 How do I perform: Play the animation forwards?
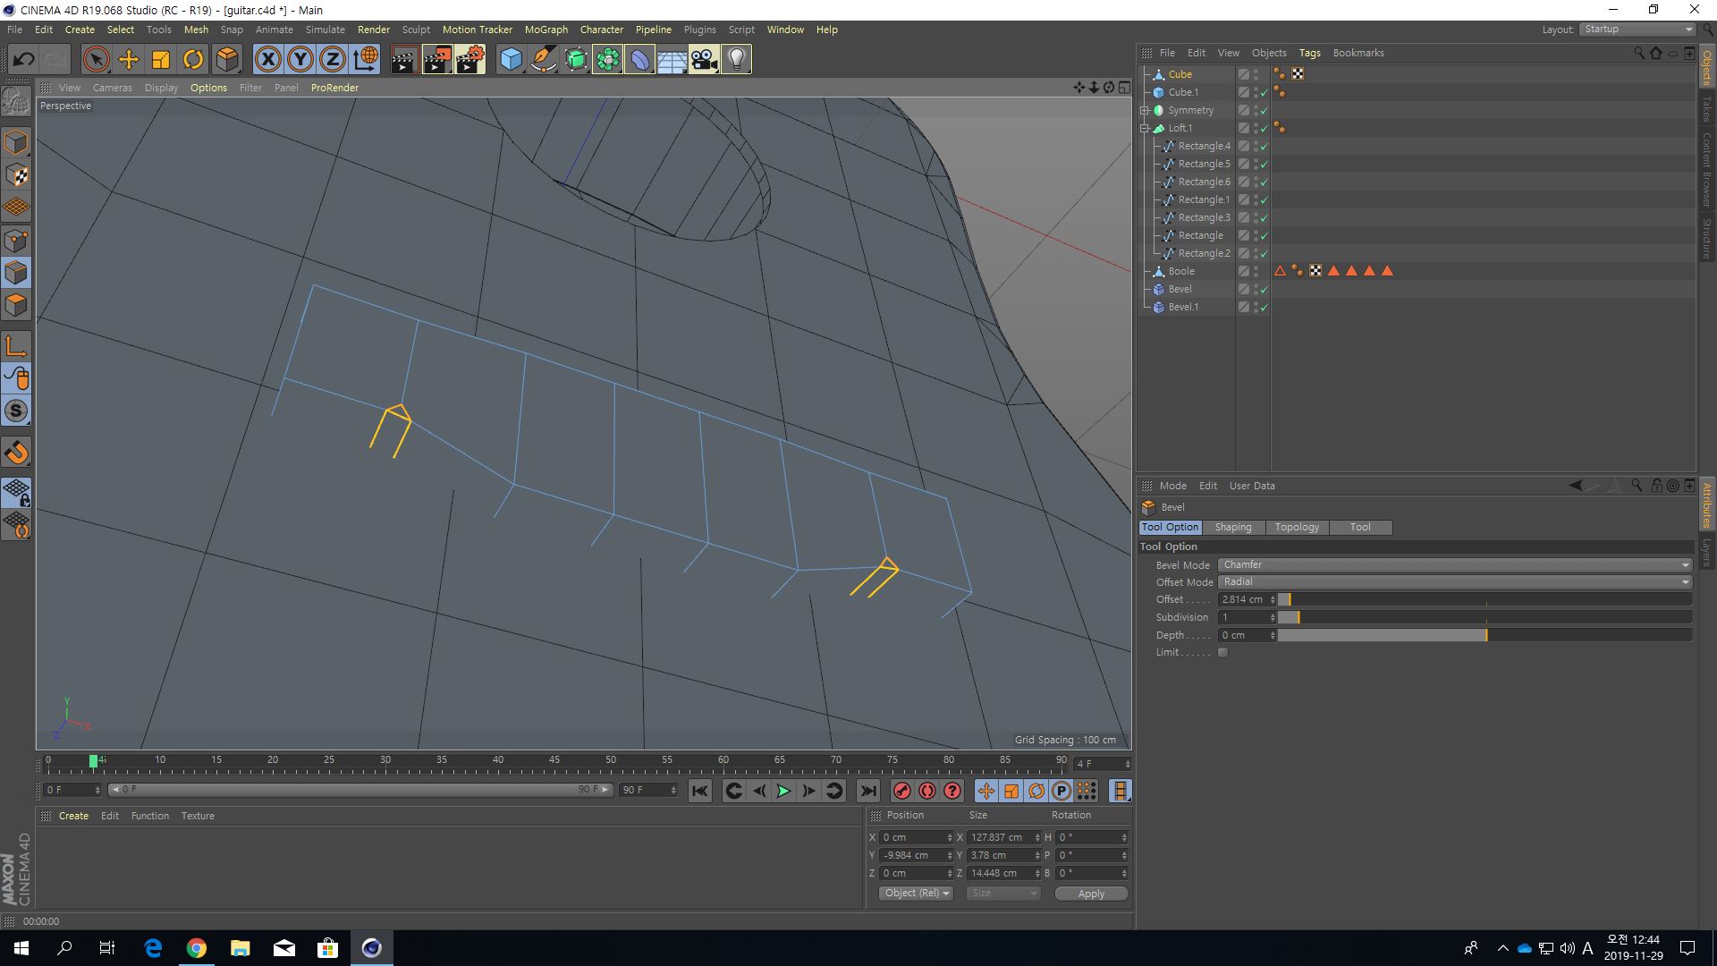click(x=783, y=791)
